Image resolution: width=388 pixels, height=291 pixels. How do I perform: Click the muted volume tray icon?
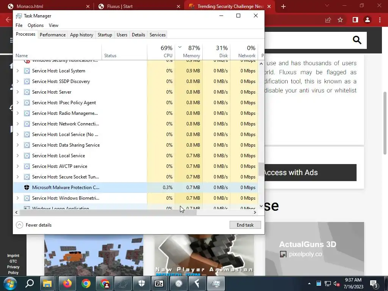pyautogui.click(x=336, y=283)
